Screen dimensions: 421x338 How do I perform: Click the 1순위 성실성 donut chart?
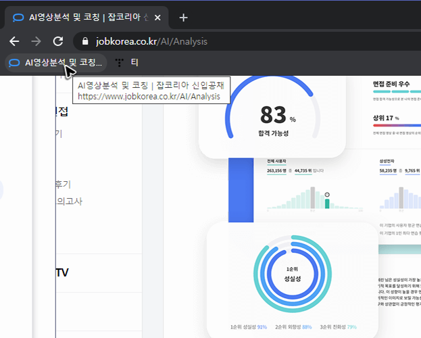point(293,274)
